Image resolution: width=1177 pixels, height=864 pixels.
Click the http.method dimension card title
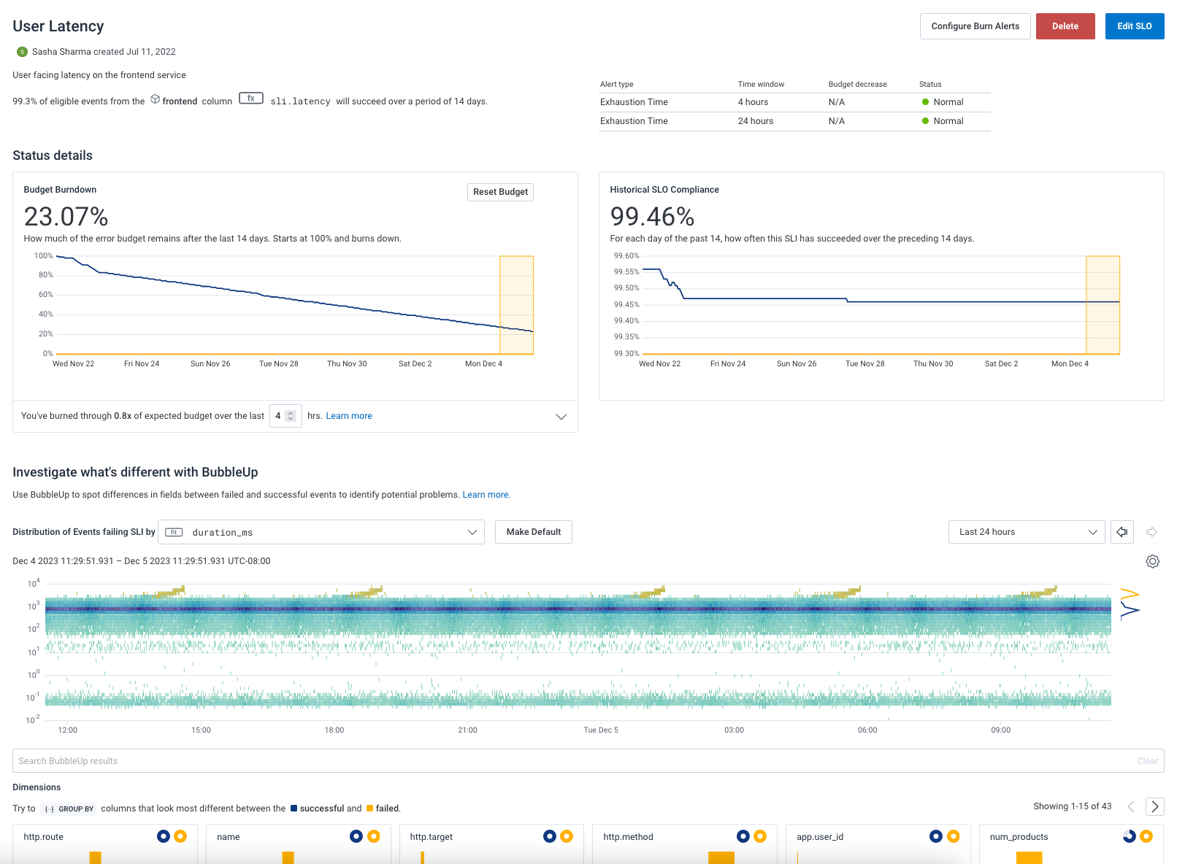628,837
